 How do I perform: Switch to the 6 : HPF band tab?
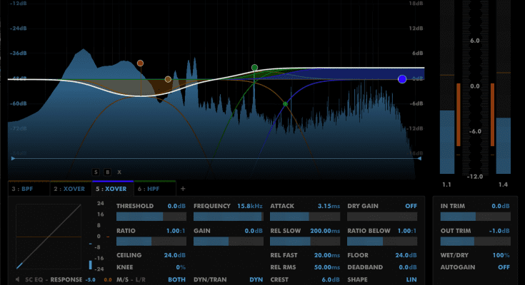149,189
